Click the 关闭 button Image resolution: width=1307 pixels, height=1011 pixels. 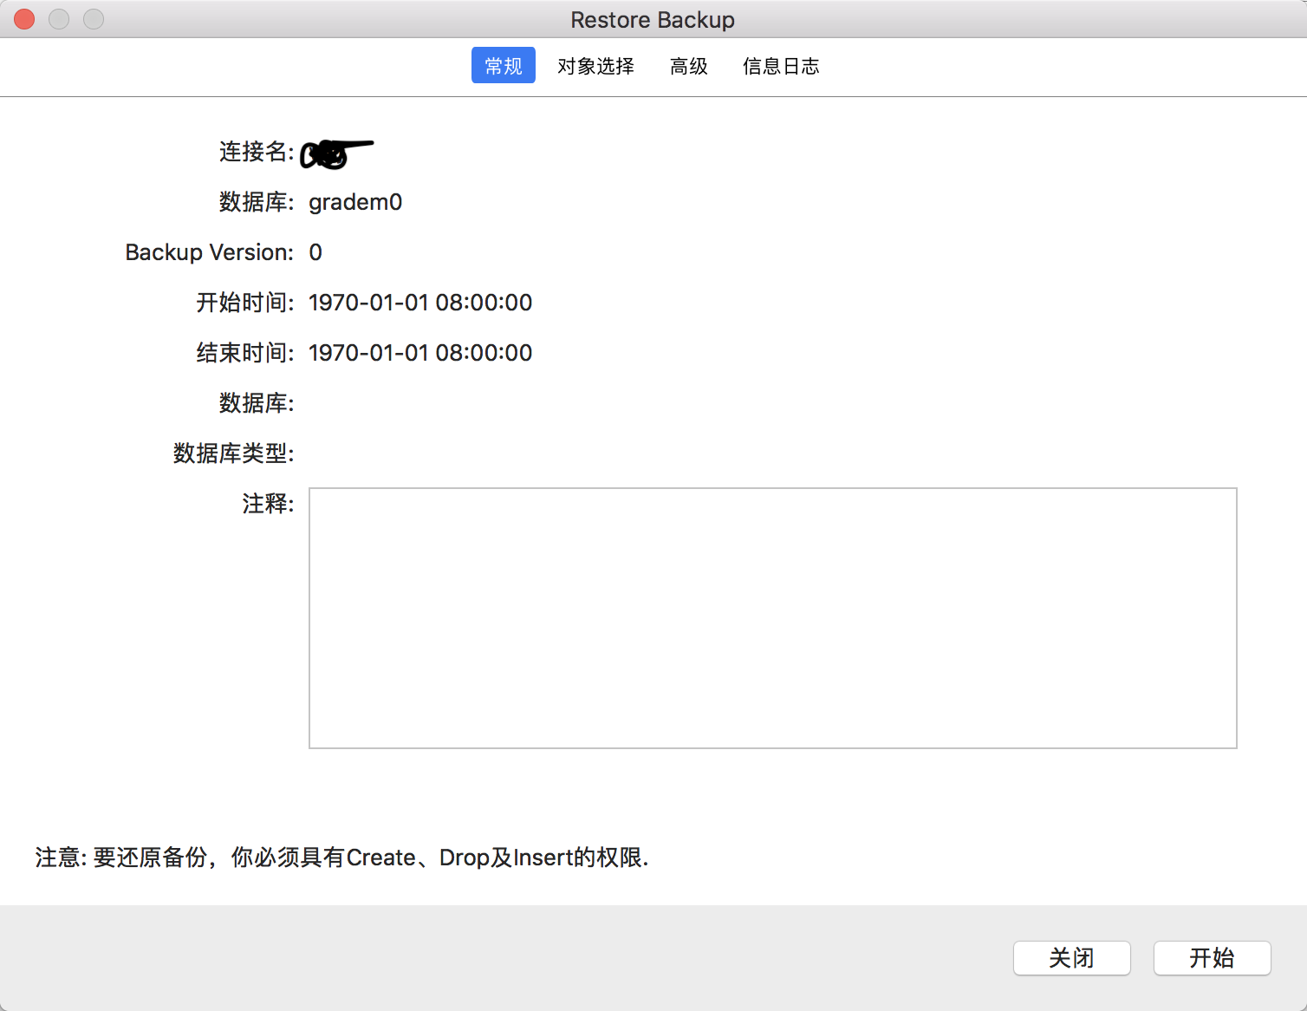(x=1071, y=958)
